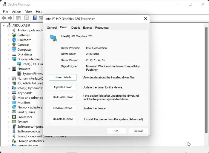Expand the Network adapters node
This screenshot has height=153, width=209.
click(x=9, y=107)
